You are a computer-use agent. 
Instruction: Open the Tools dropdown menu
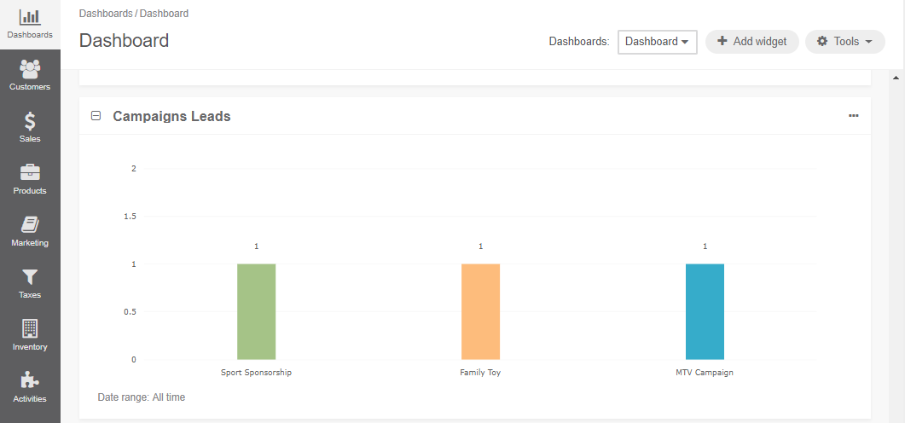(x=845, y=42)
